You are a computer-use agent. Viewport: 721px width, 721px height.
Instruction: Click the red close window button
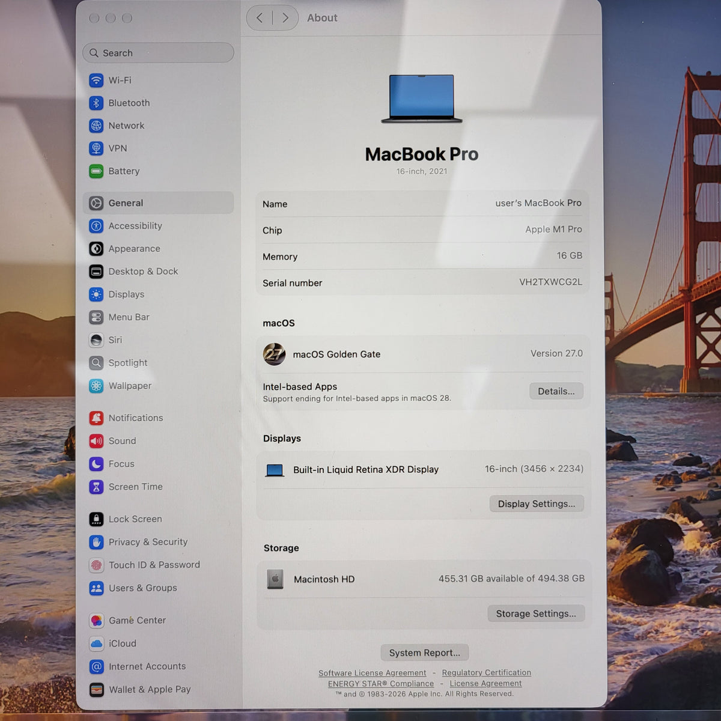94,18
